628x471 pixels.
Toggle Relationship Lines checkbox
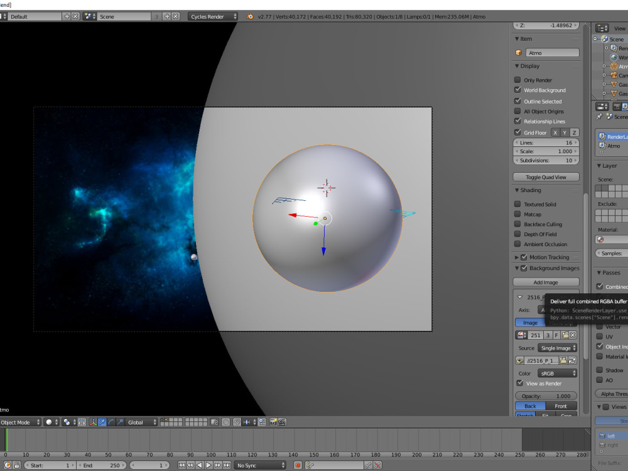pos(517,121)
